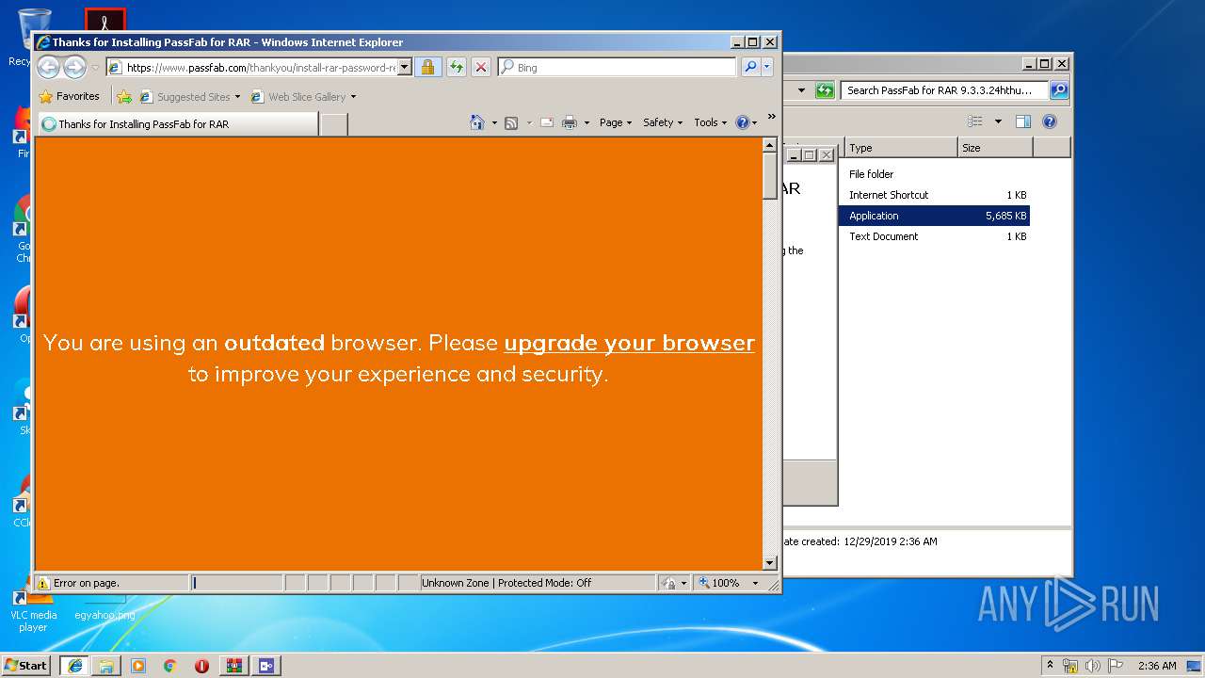The width and height of the screenshot is (1205, 678).
Task: Open the Page menu
Action: 616,122
